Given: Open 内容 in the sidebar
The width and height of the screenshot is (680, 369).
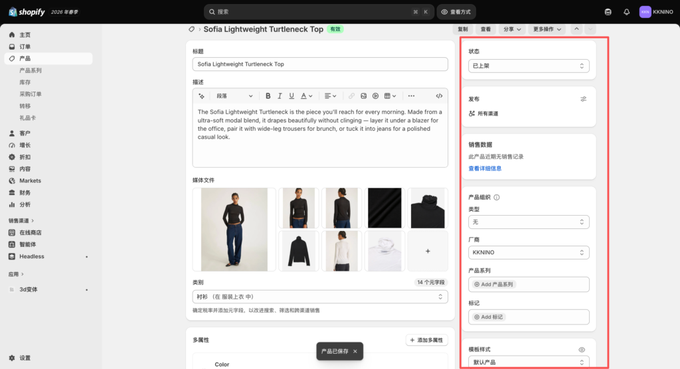Looking at the screenshot, I should coord(48,169).
